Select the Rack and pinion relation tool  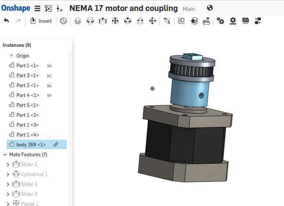tap(233, 21)
